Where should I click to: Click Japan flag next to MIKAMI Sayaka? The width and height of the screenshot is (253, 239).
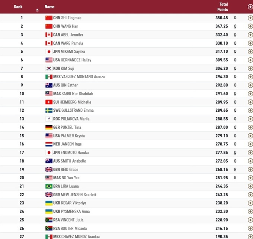(x=49, y=52)
